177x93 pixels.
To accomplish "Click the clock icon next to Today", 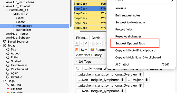I will [5, 45].
